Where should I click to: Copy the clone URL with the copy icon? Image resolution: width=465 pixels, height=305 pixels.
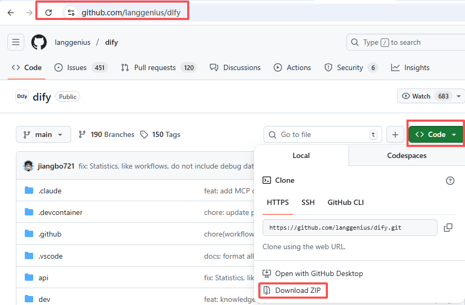point(448,228)
